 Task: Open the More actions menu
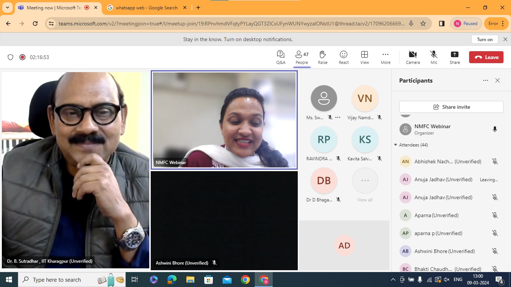tap(385, 57)
